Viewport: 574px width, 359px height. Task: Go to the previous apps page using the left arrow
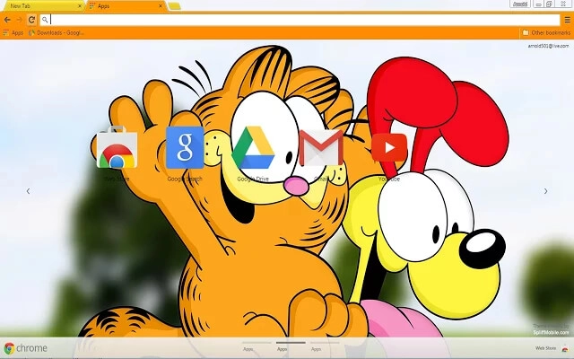(28, 191)
